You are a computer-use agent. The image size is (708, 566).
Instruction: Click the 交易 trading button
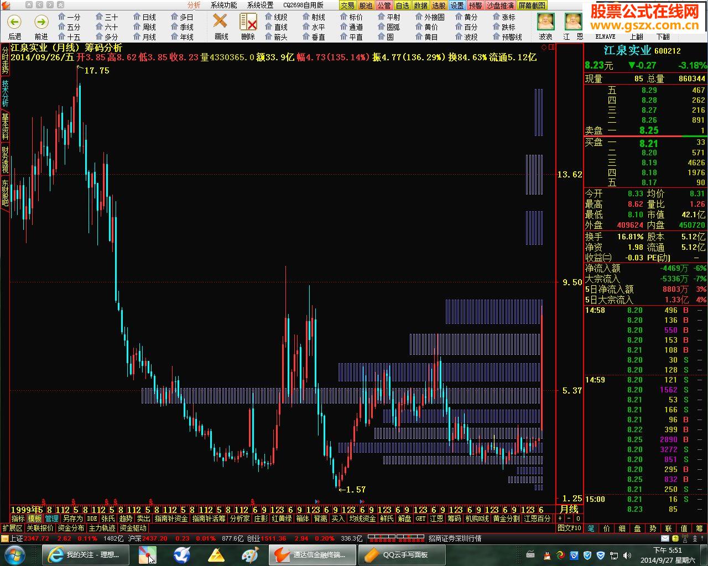[347, 6]
